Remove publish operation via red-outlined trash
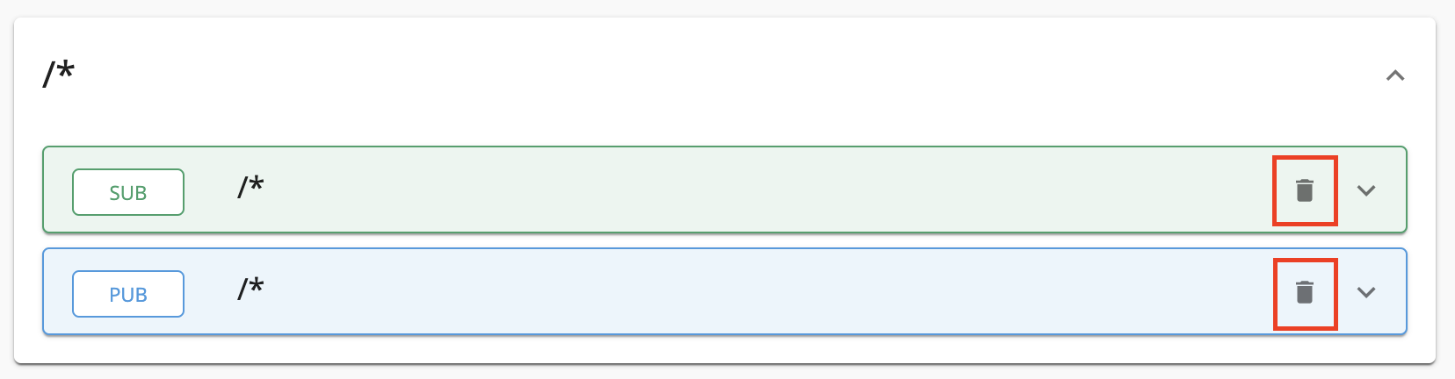 tap(1305, 292)
